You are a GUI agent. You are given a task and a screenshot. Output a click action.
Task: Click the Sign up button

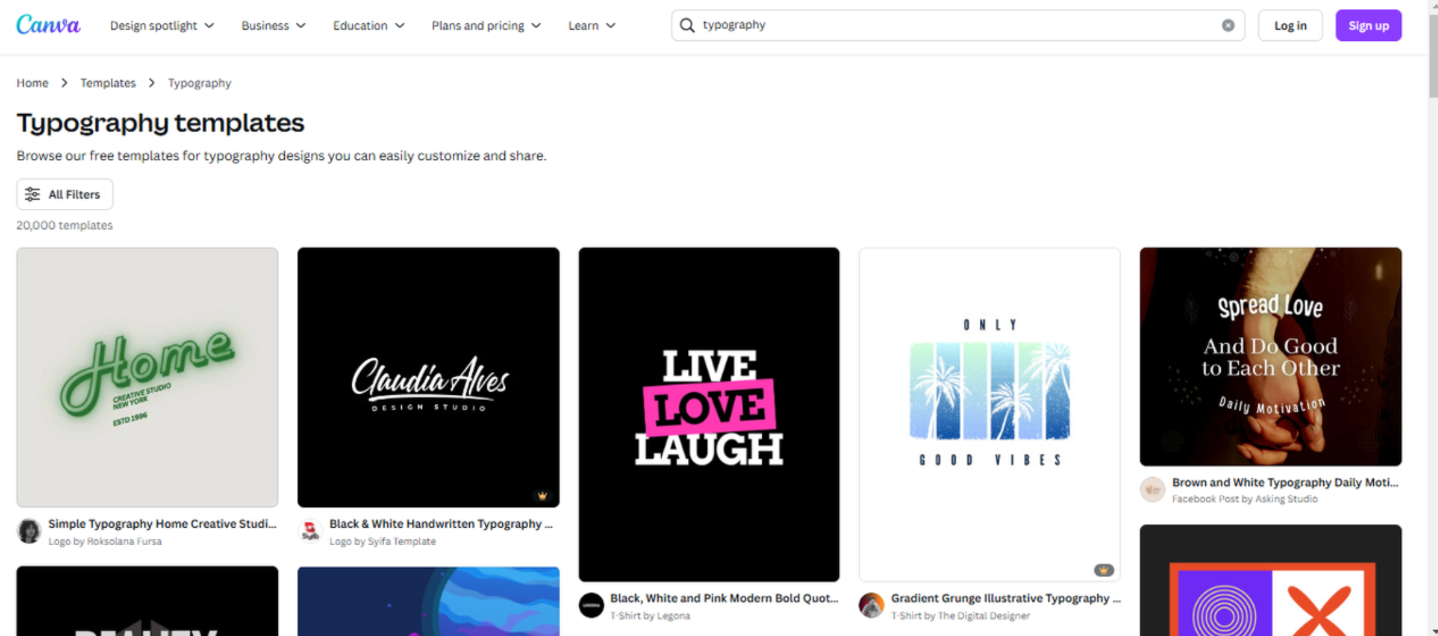[x=1369, y=25]
